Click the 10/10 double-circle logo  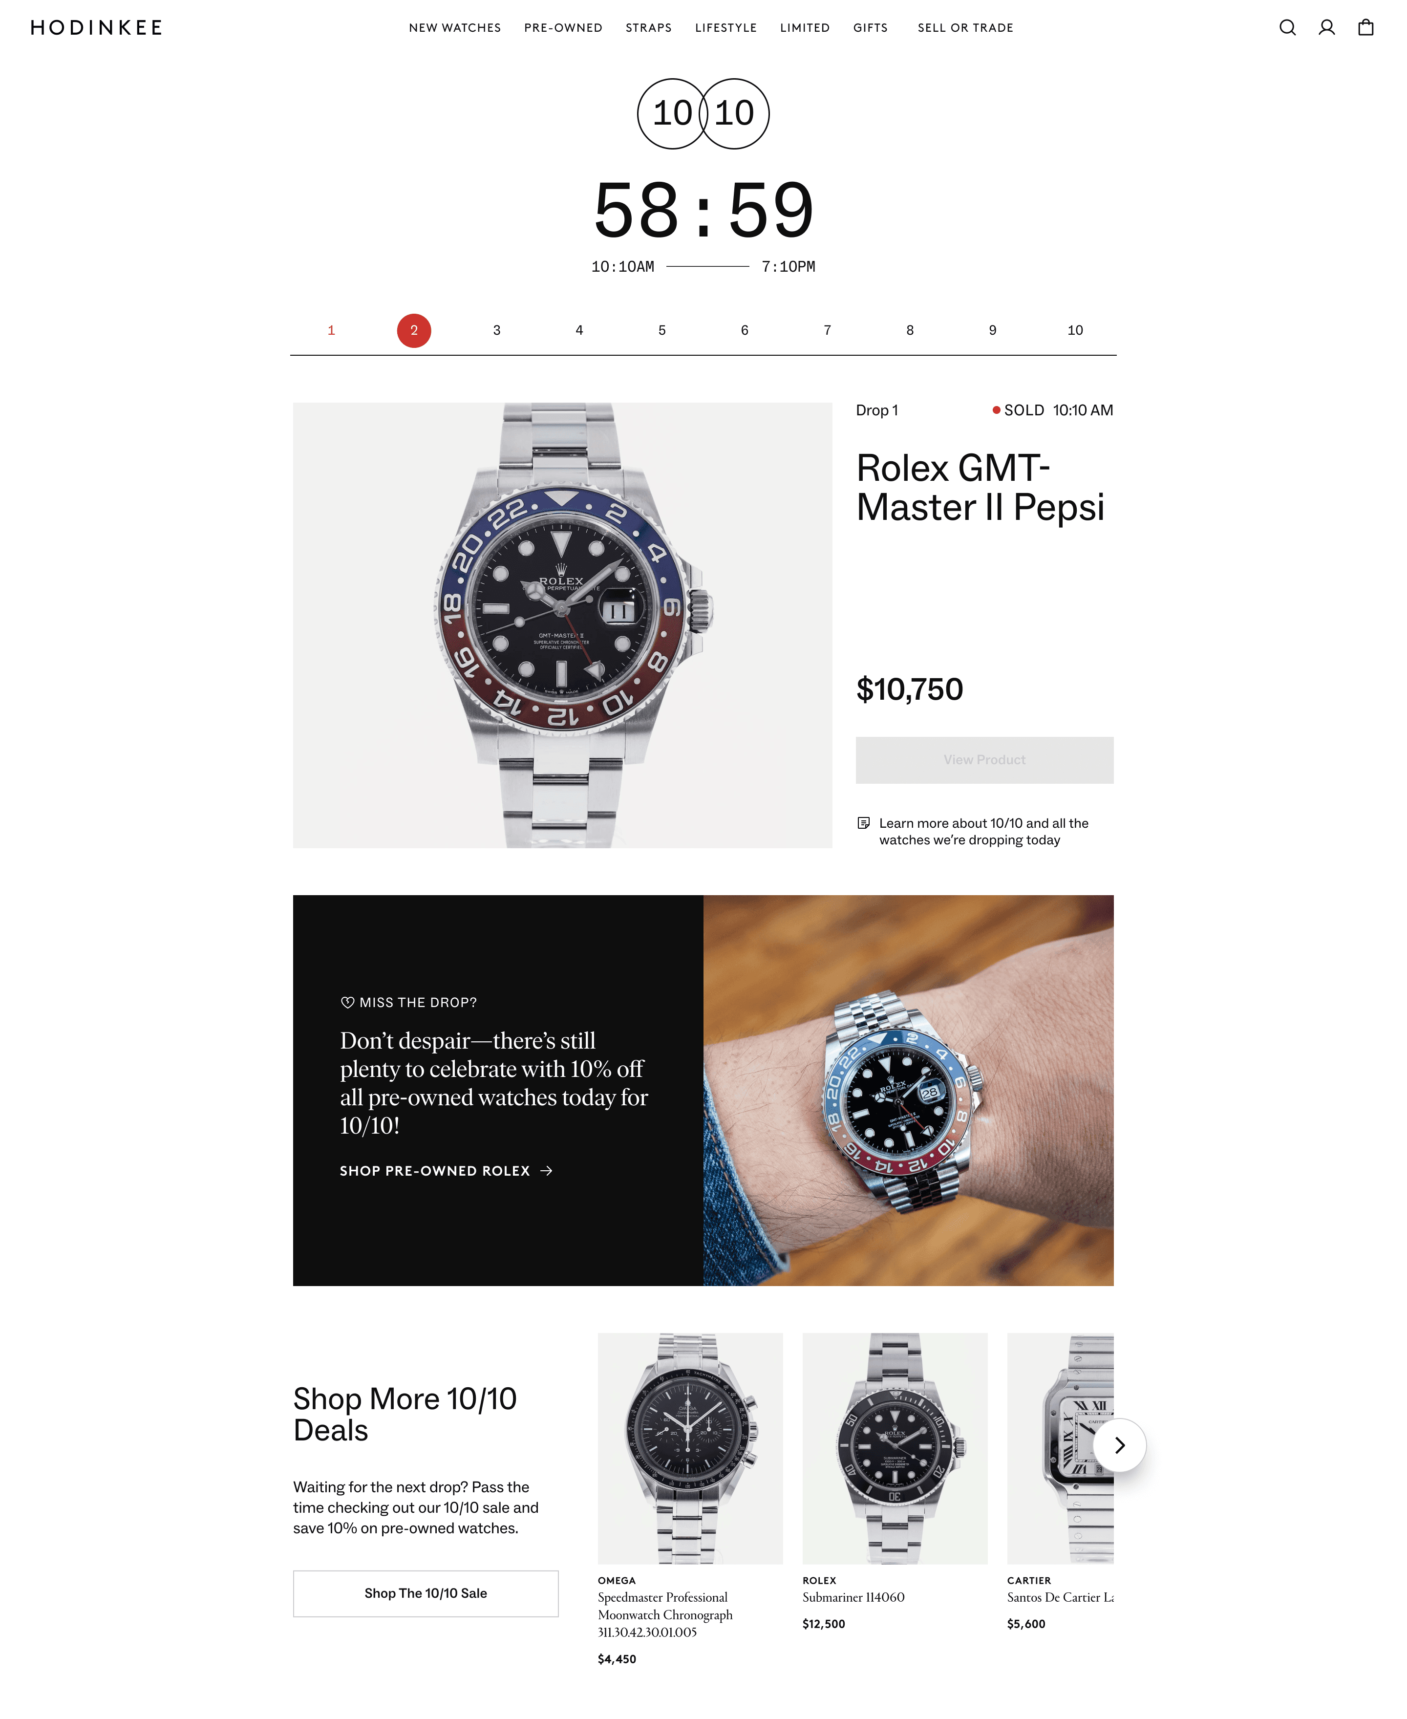703,113
